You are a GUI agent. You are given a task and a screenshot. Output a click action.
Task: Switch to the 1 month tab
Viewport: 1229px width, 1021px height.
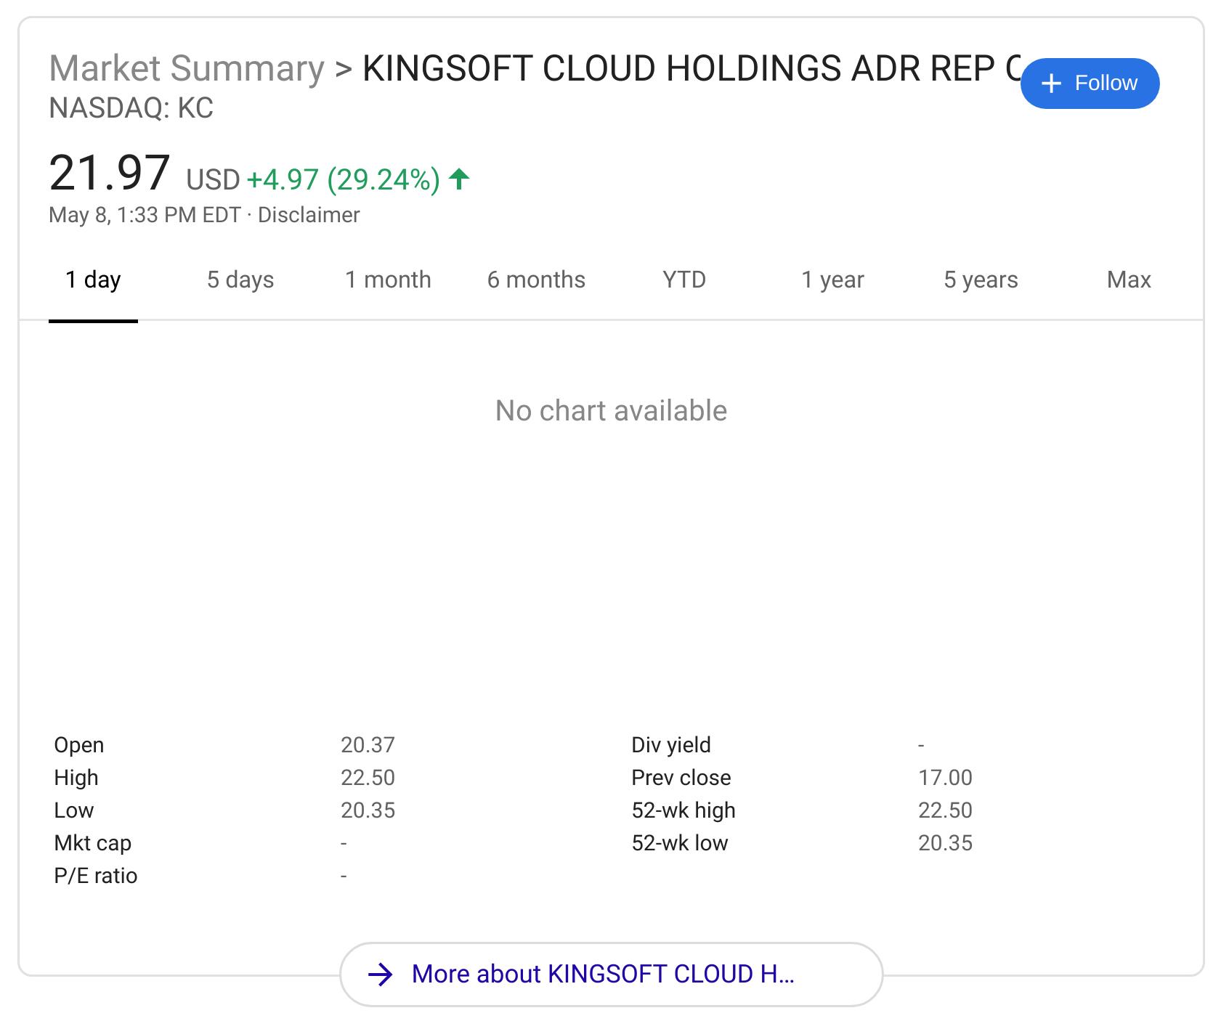(388, 280)
